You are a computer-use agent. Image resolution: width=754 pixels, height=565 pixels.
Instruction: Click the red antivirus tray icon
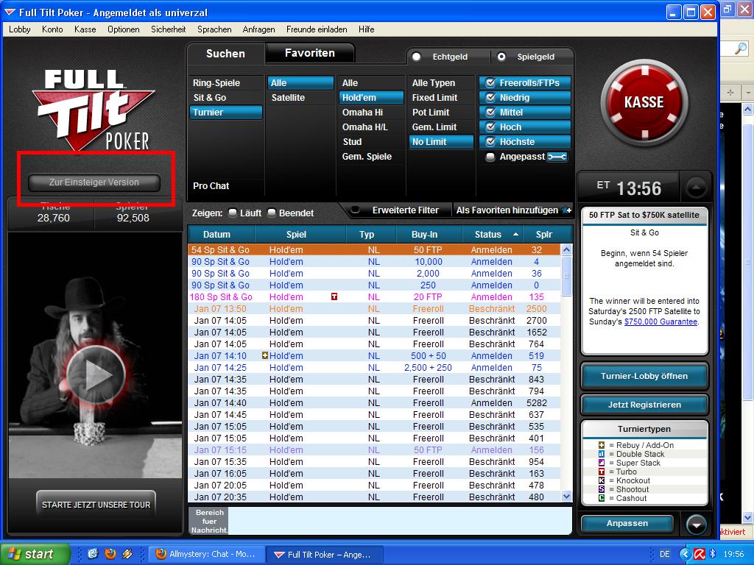tap(700, 554)
